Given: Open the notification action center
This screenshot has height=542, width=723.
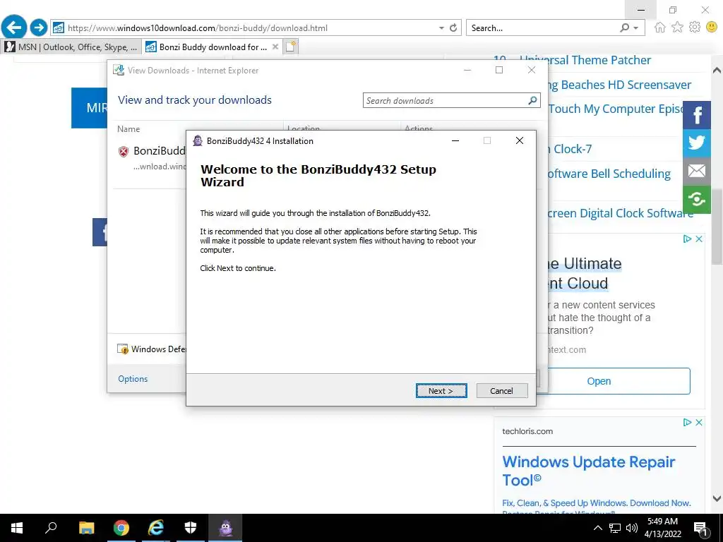Looking at the screenshot, I should [700, 528].
